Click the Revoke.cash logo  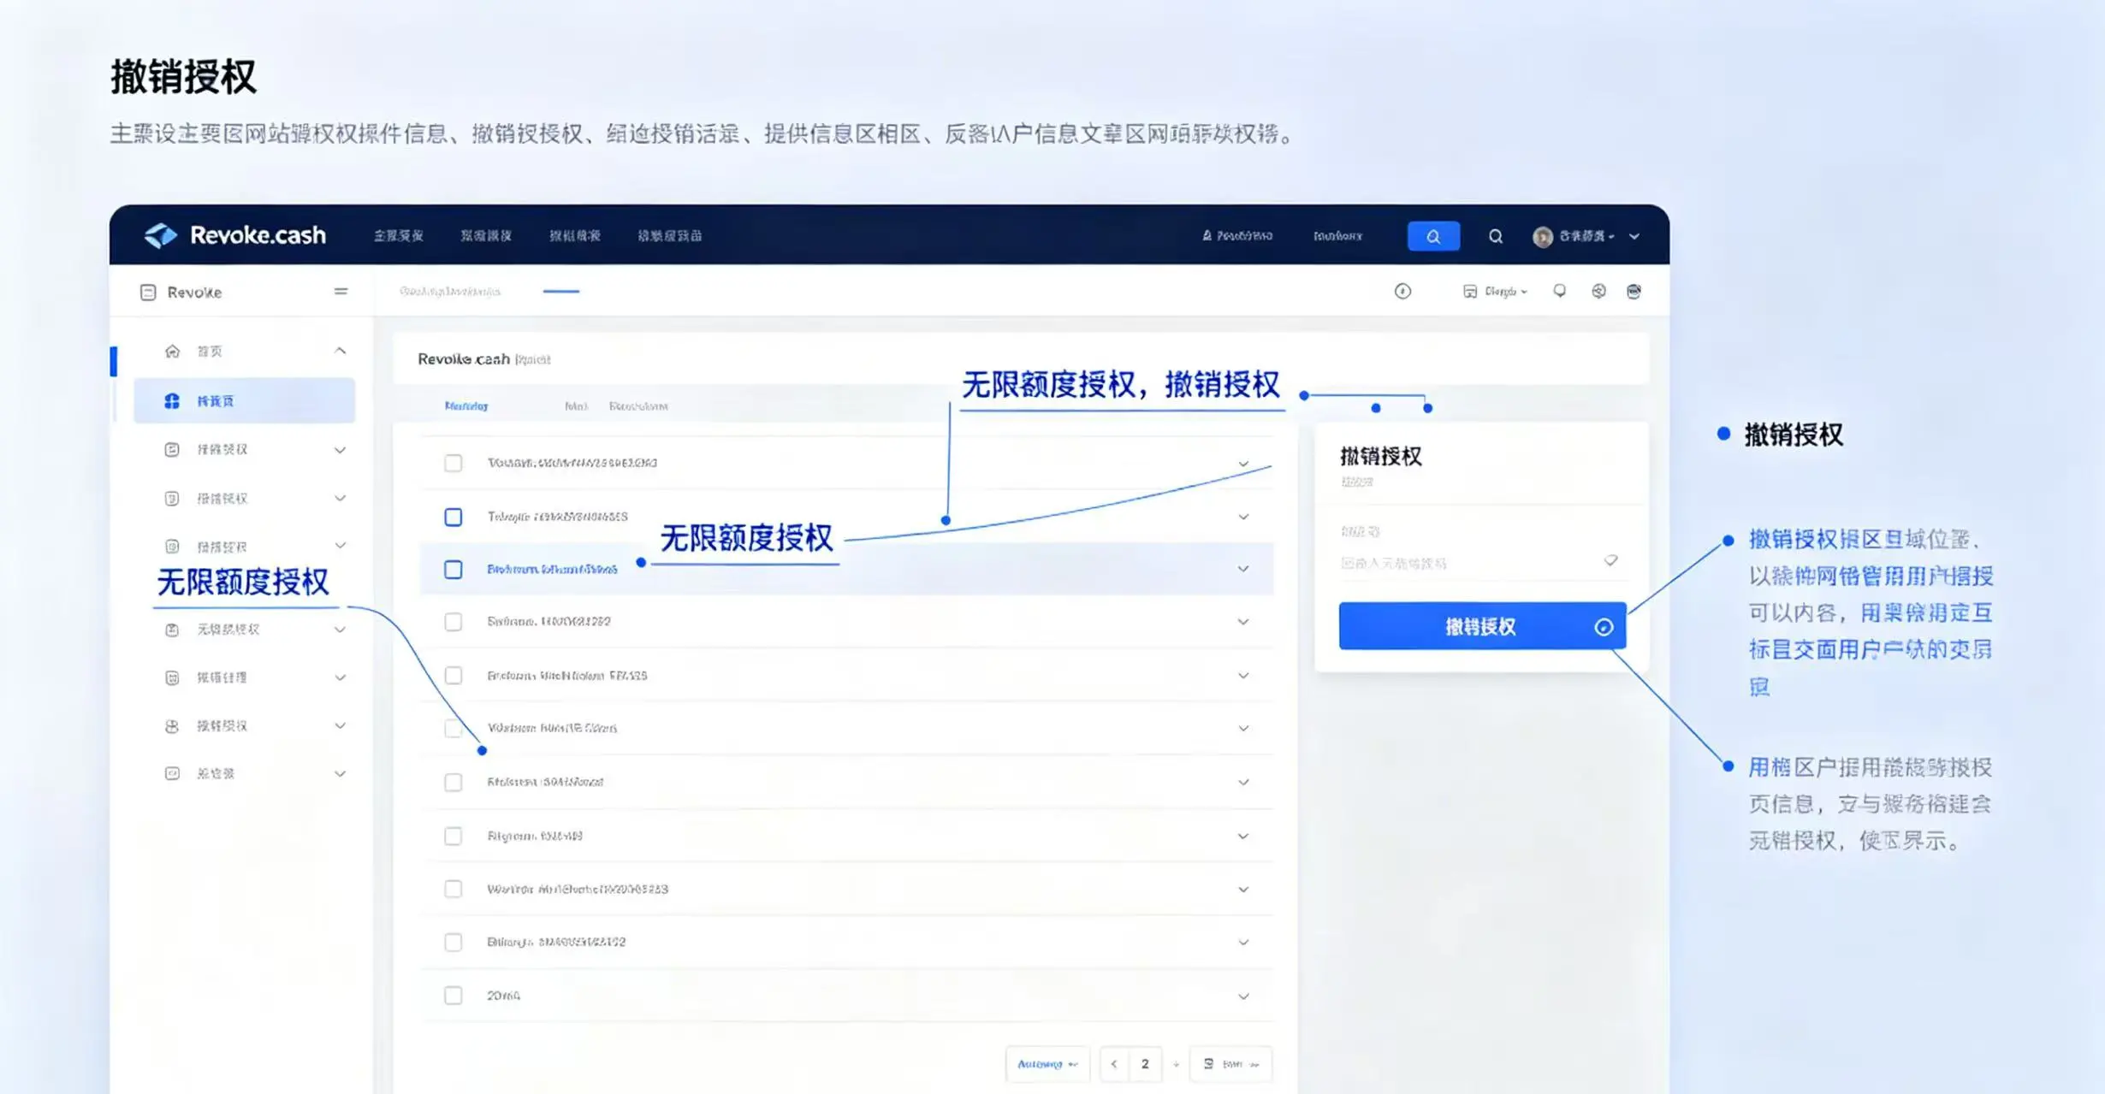[235, 235]
